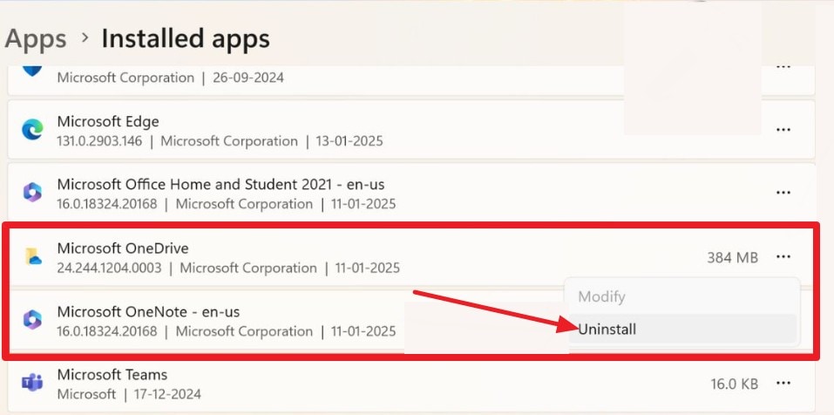The width and height of the screenshot is (834, 415).
Task: Click the Microsoft OneDrive folder-cloud icon
Action: 33,256
